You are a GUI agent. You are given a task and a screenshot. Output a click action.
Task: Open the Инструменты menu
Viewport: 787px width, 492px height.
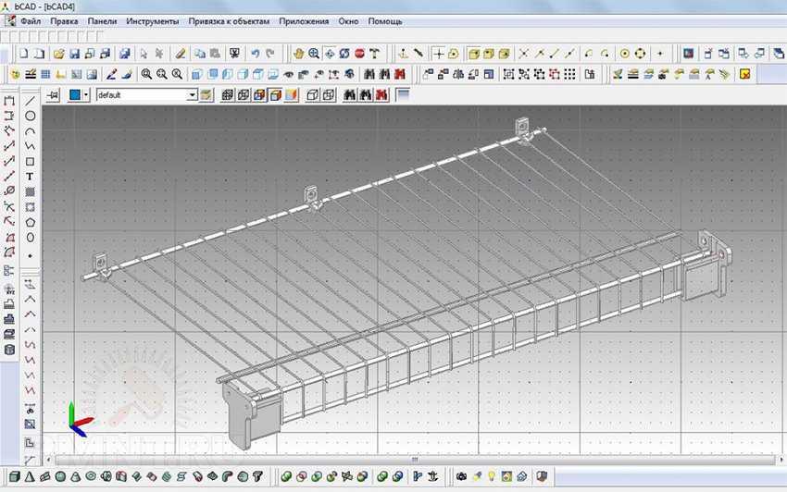point(153,20)
